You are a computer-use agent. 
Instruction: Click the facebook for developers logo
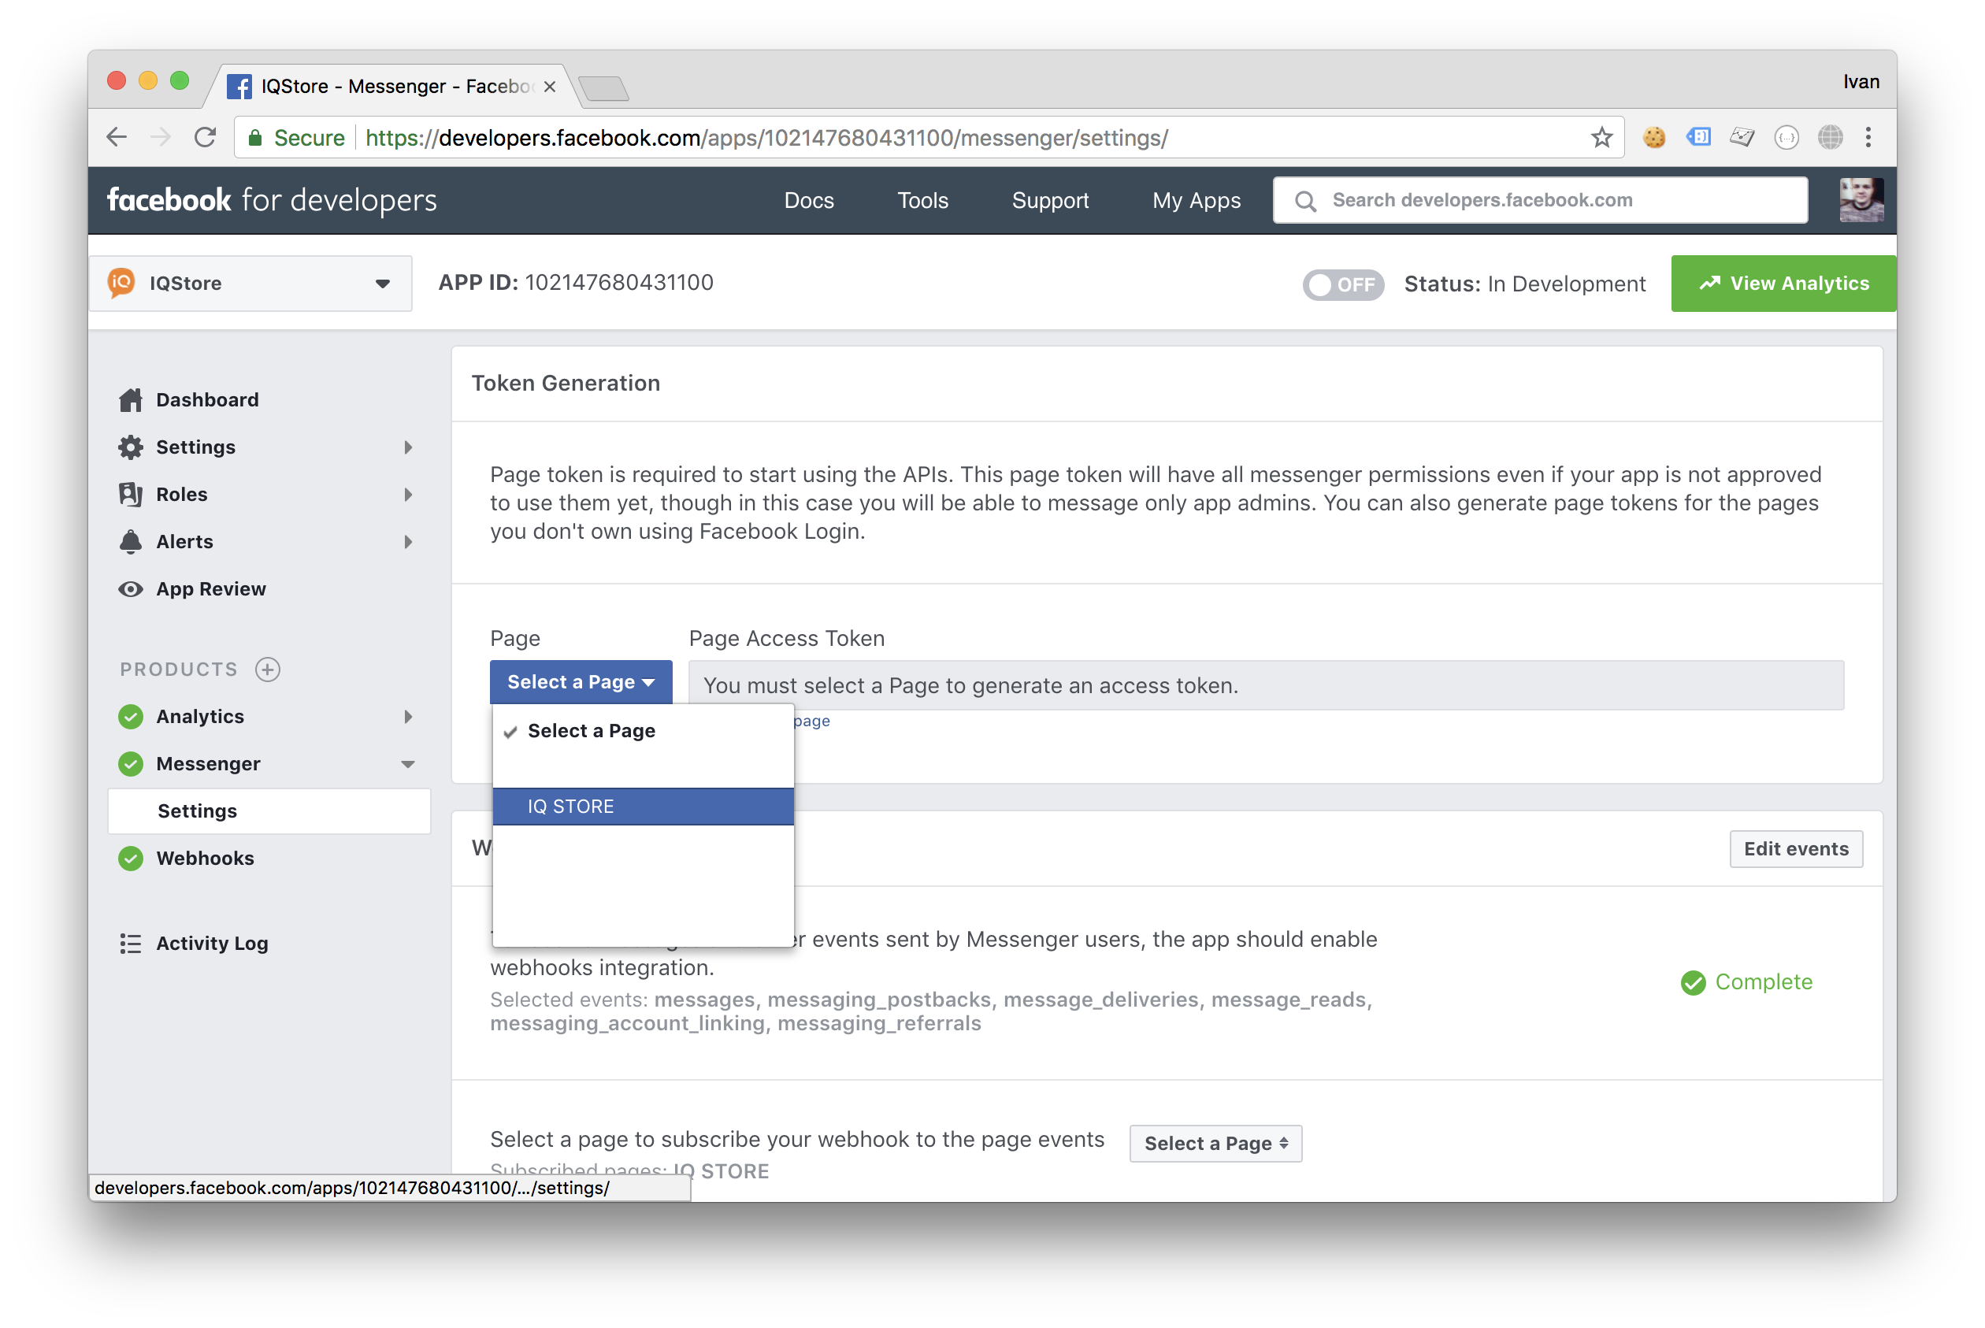272,201
